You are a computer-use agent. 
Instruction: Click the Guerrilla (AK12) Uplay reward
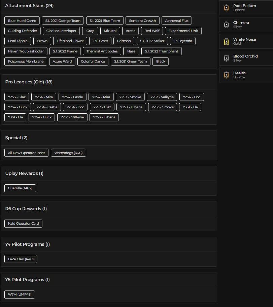point(20,188)
